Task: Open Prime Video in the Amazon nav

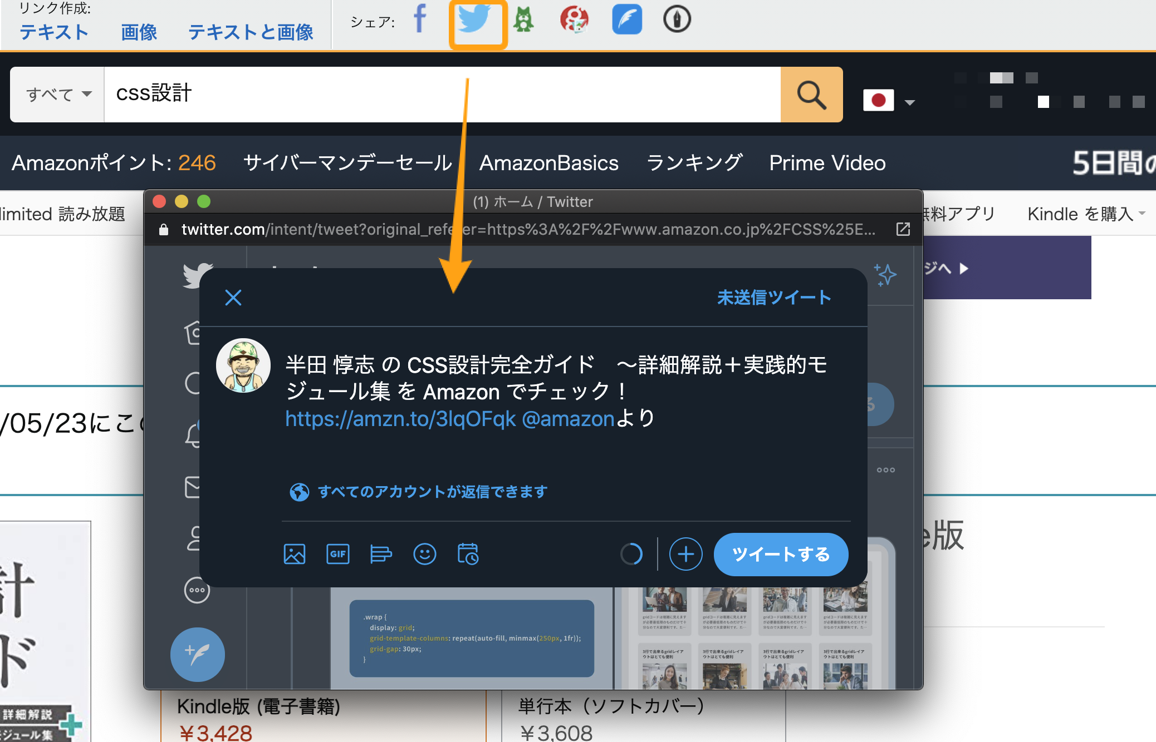Action: click(827, 163)
